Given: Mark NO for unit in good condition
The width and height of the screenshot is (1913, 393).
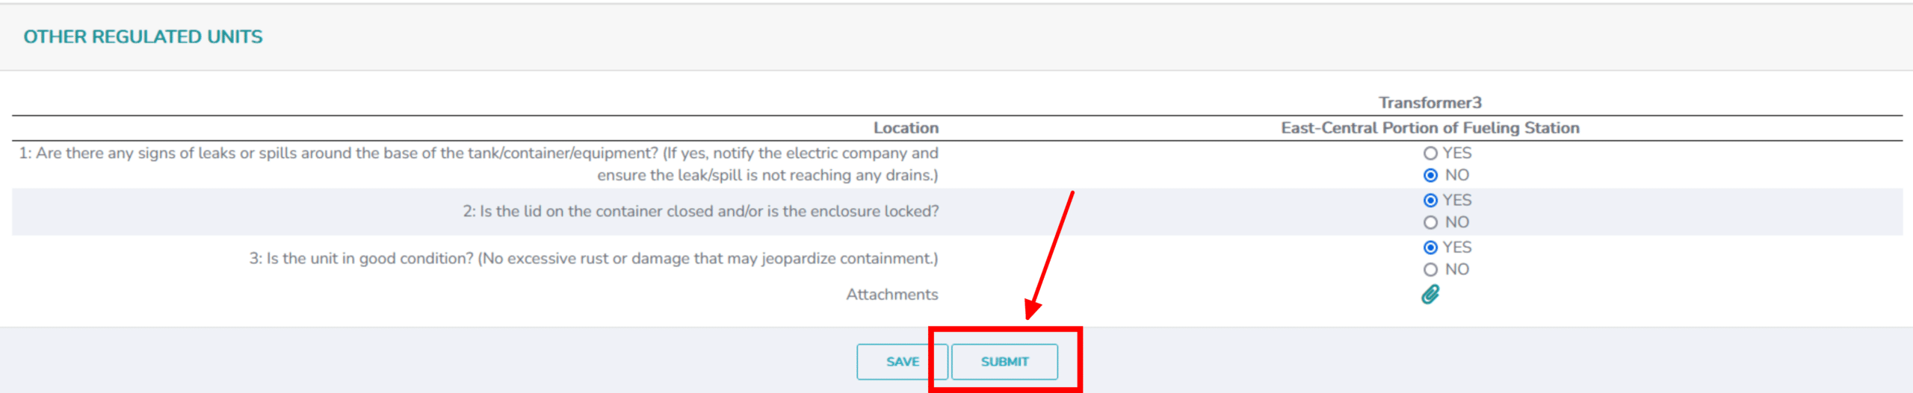Looking at the screenshot, I should click(x=1430, y=269).
